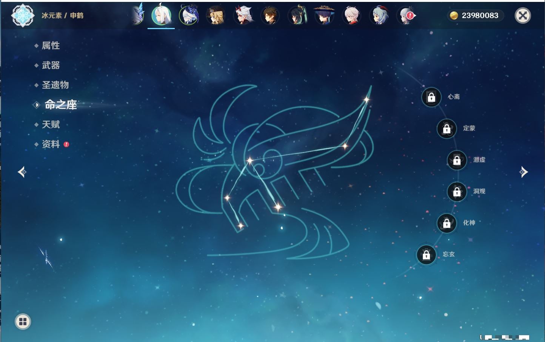Click the 心斋 constellation label
545x342 pixels.
pos(454,97)
